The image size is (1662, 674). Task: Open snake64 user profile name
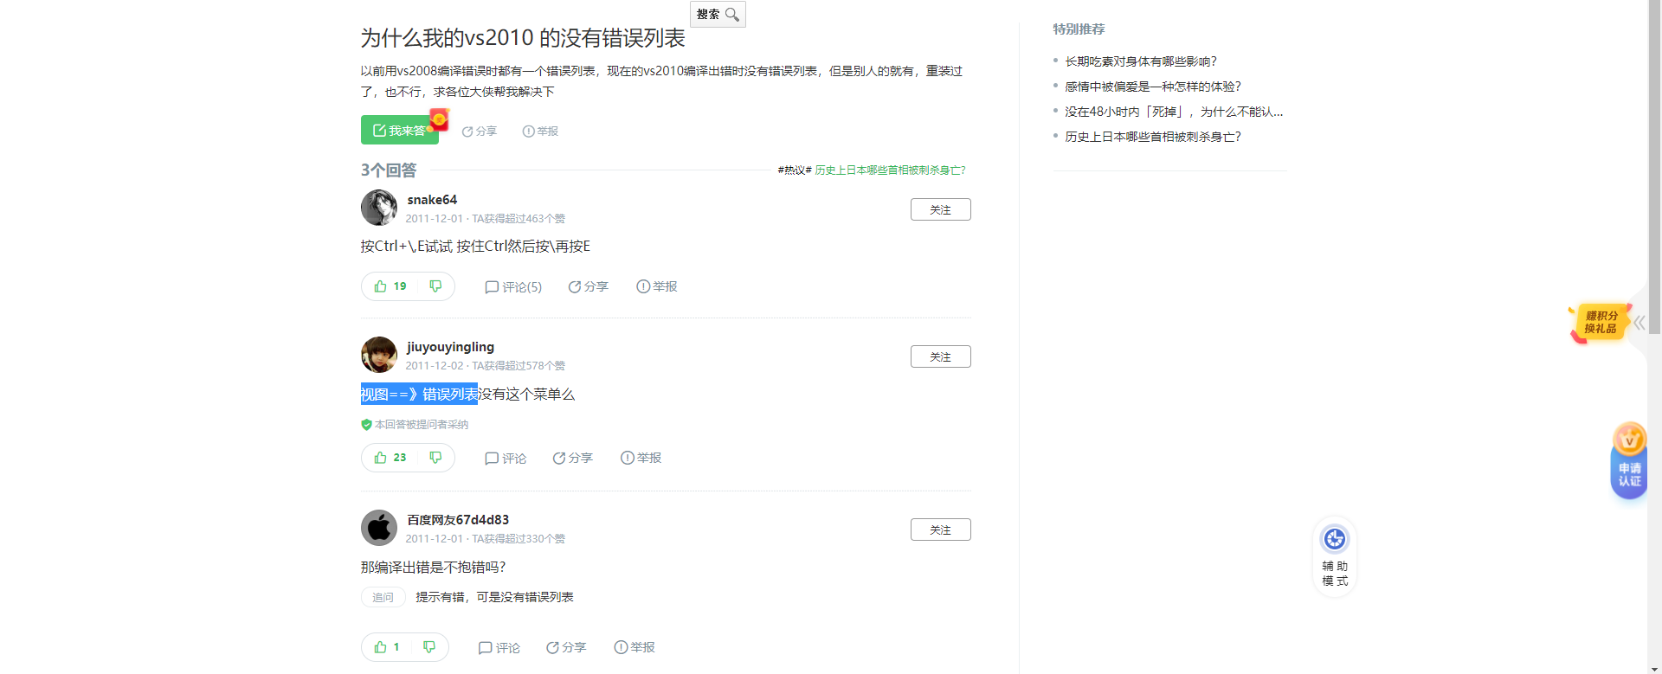[432, 200]
